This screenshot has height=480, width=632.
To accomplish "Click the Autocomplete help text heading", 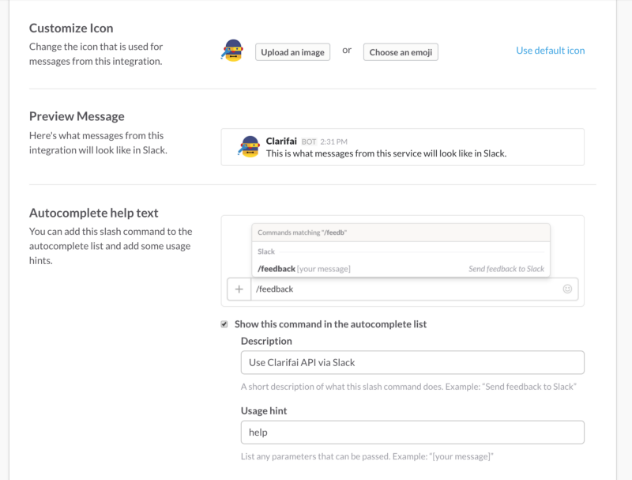I will 93,213.
